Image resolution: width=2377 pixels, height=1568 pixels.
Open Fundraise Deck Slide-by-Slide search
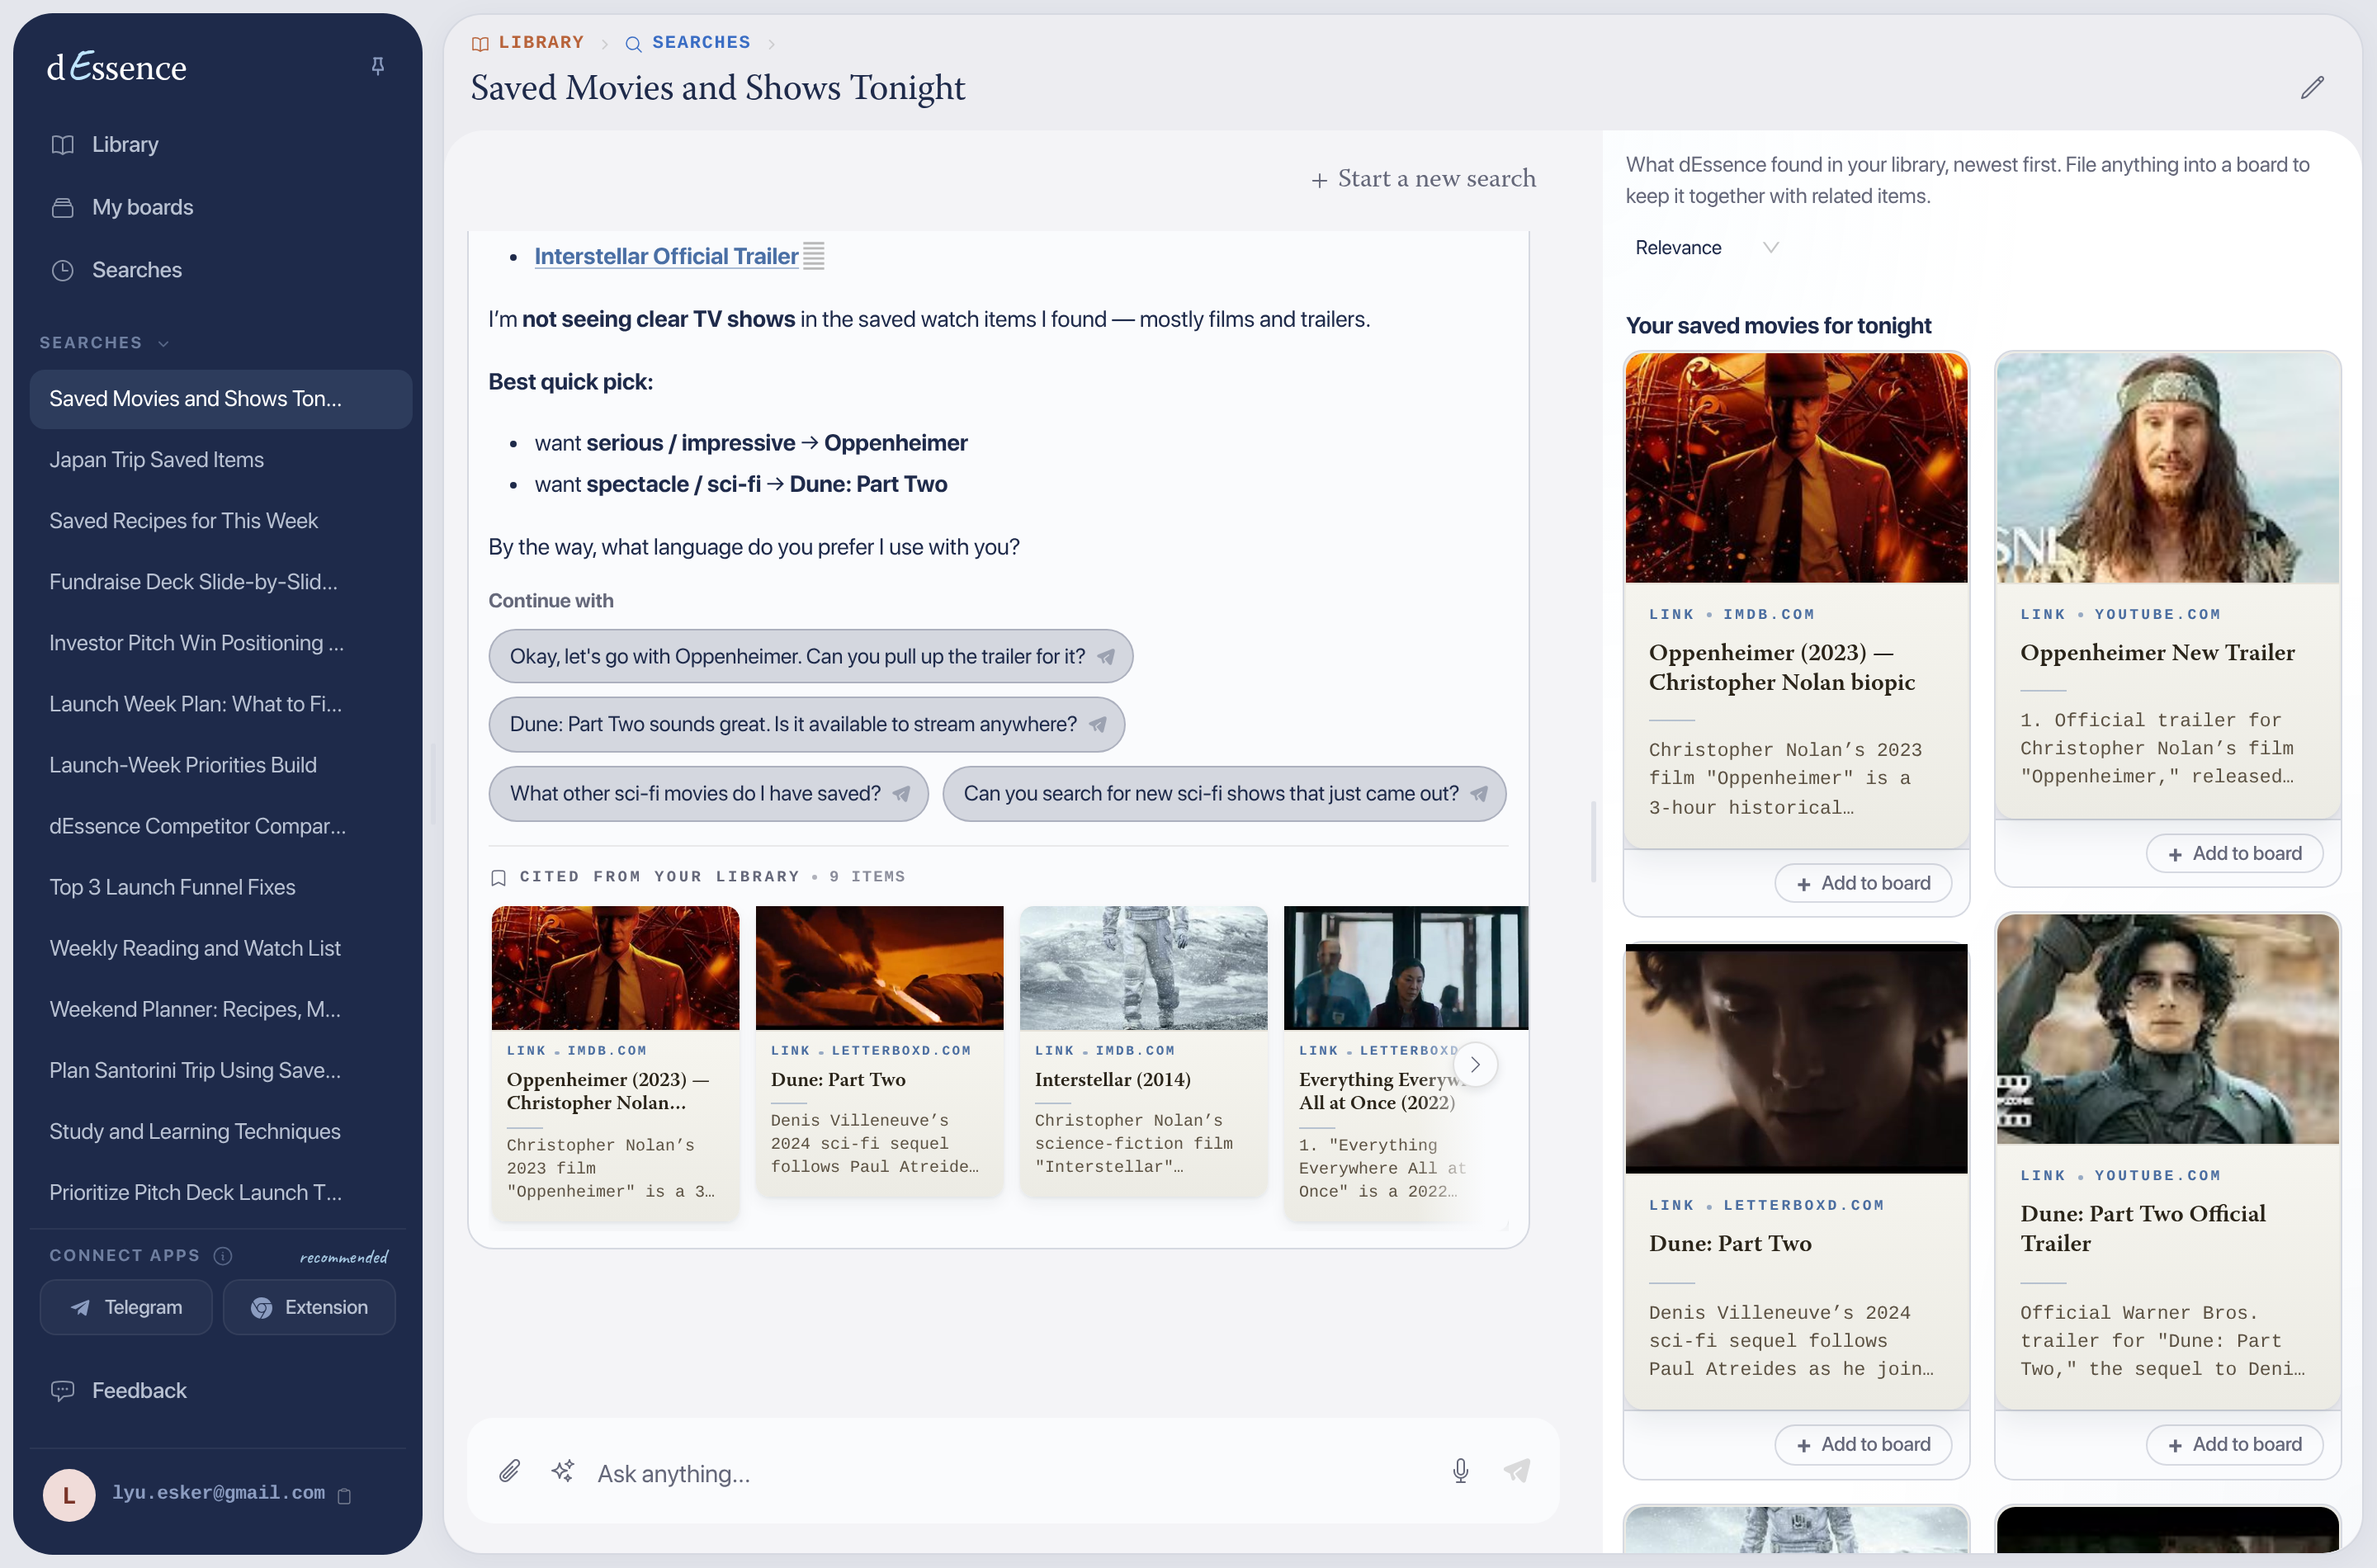220,581
